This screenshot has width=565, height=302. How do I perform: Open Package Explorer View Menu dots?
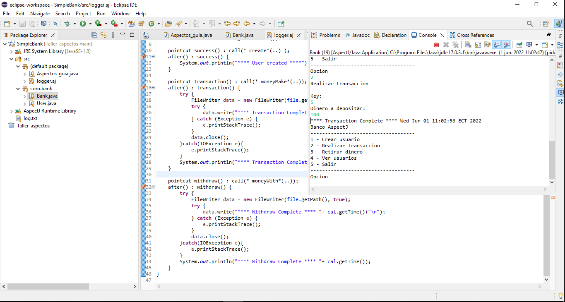click(112, 35)
